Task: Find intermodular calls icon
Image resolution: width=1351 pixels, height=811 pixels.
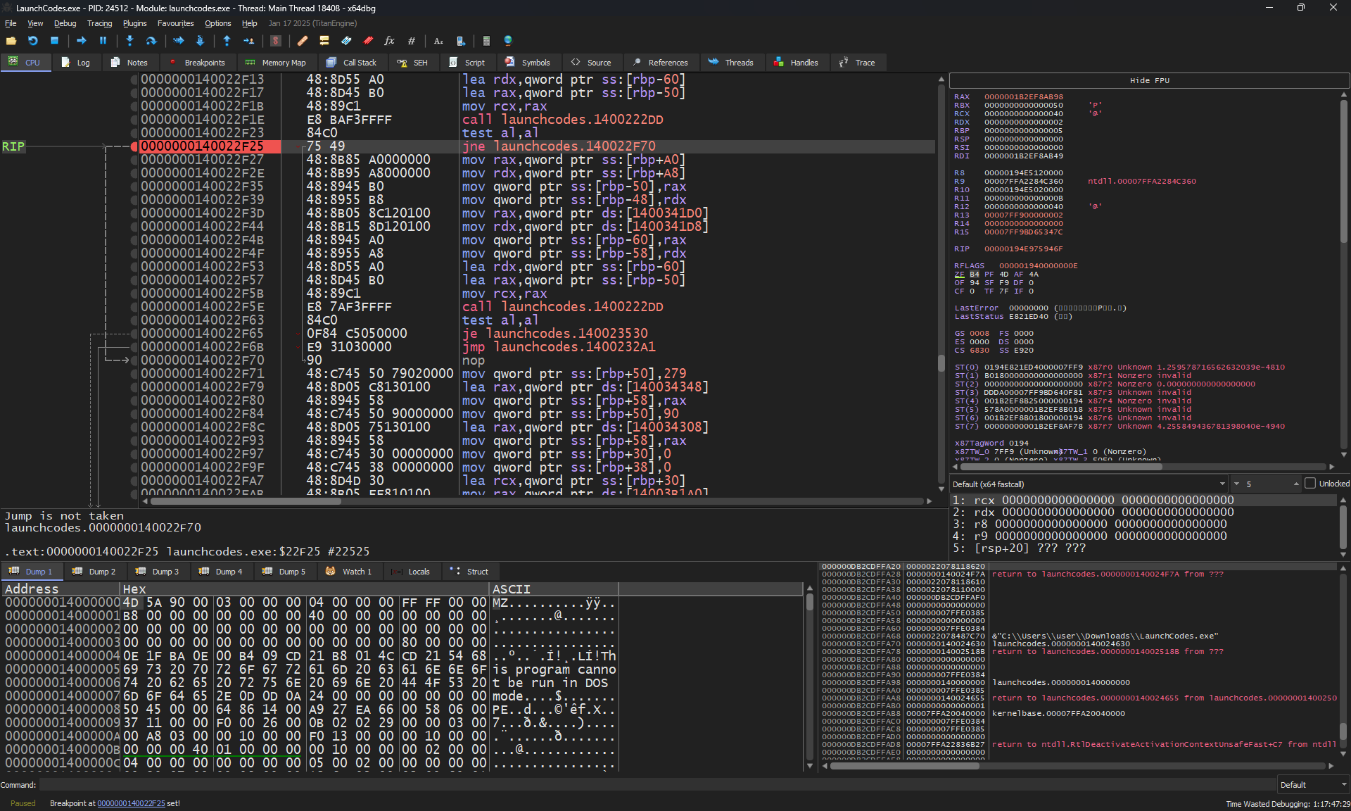Action: pyautogui.click(x=461, y=41)
